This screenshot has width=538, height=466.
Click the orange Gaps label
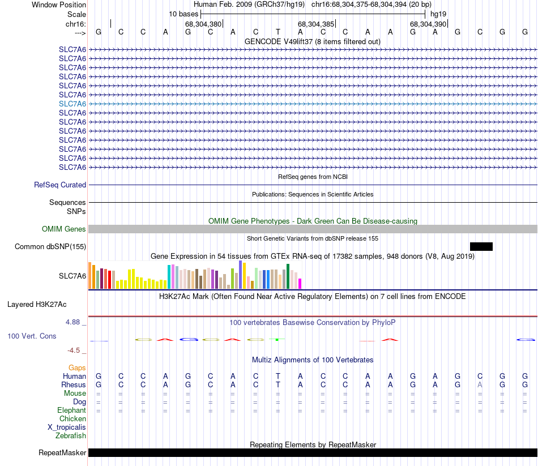click(77, 368)
